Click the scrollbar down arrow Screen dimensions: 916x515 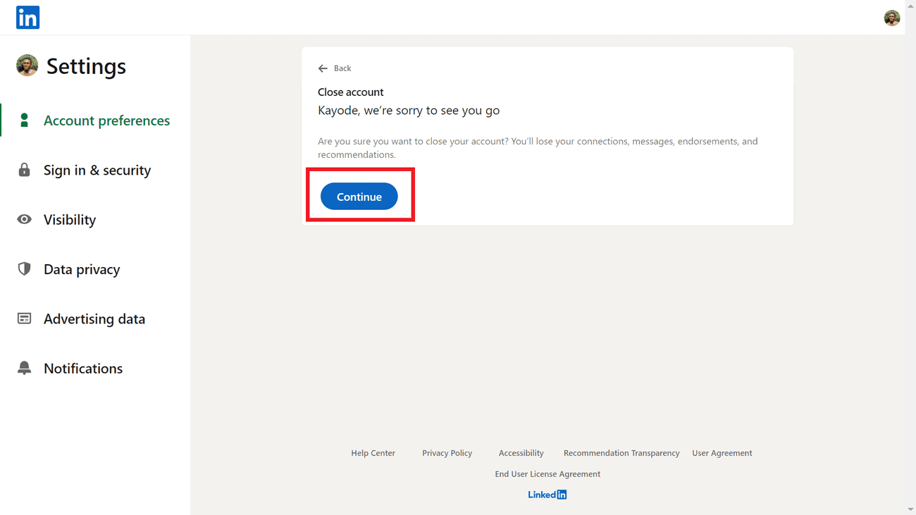[x=910, y=509]
